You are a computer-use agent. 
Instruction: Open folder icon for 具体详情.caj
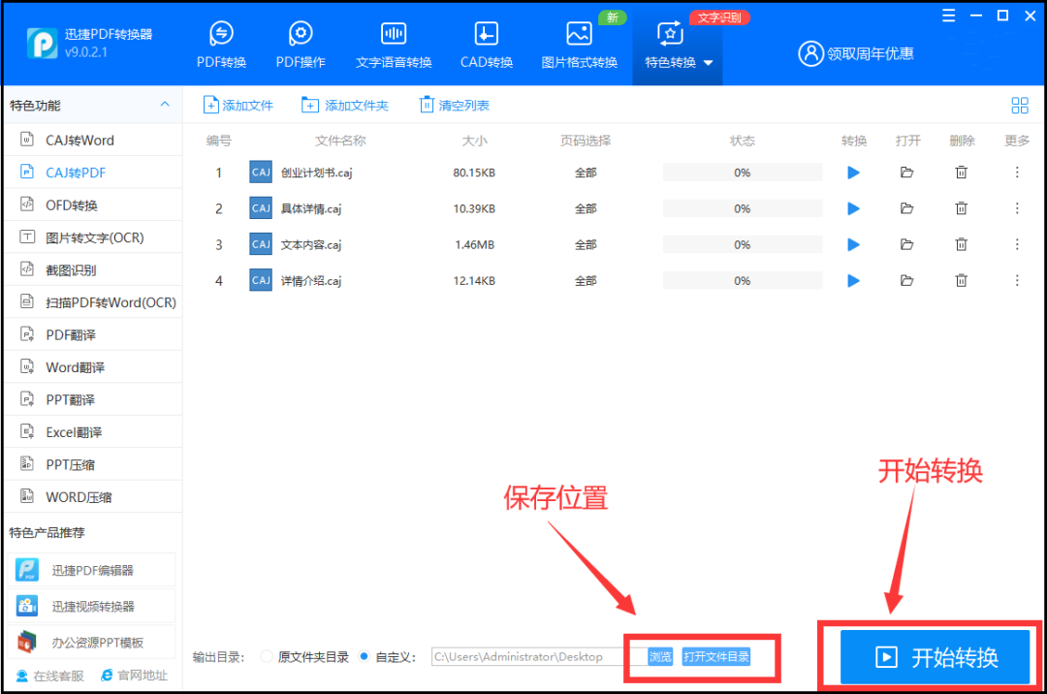click(x=906, y=208)
